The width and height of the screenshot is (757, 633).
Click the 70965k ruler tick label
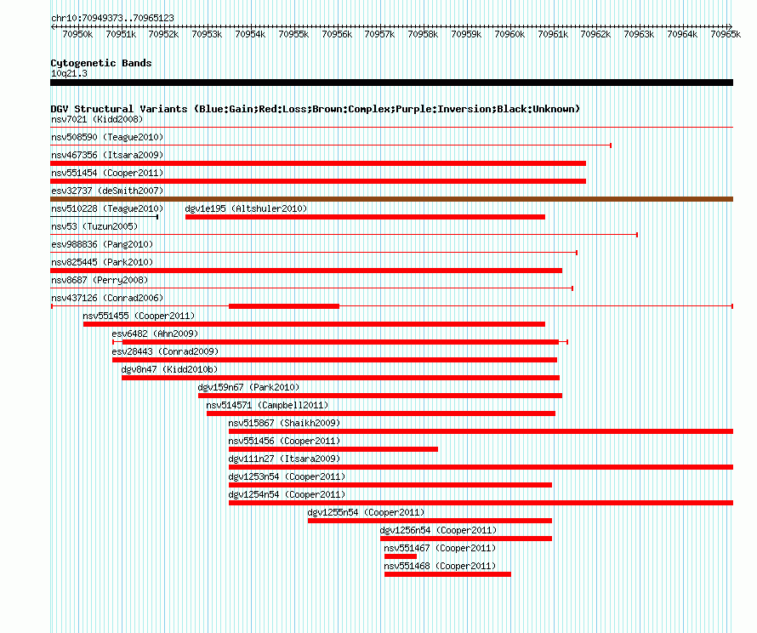(726, 34)
